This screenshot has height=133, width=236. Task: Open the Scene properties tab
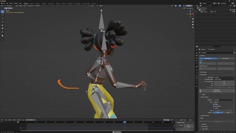tap(197, 61)
